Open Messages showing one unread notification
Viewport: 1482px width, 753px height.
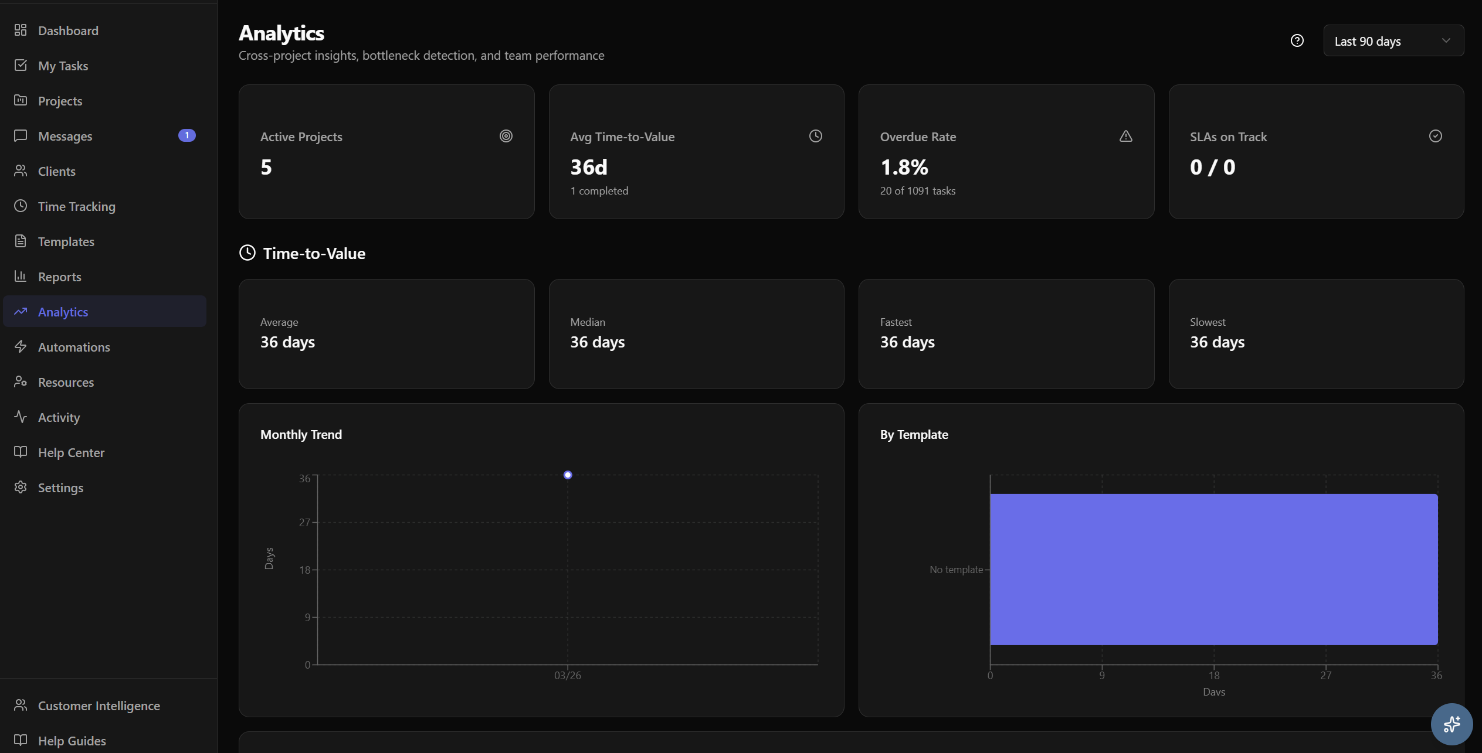click(65, 135)
